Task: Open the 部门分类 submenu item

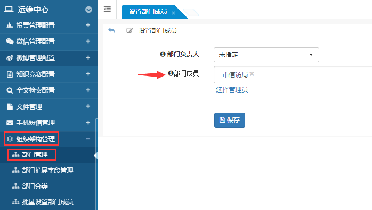Action: point(35,186)
